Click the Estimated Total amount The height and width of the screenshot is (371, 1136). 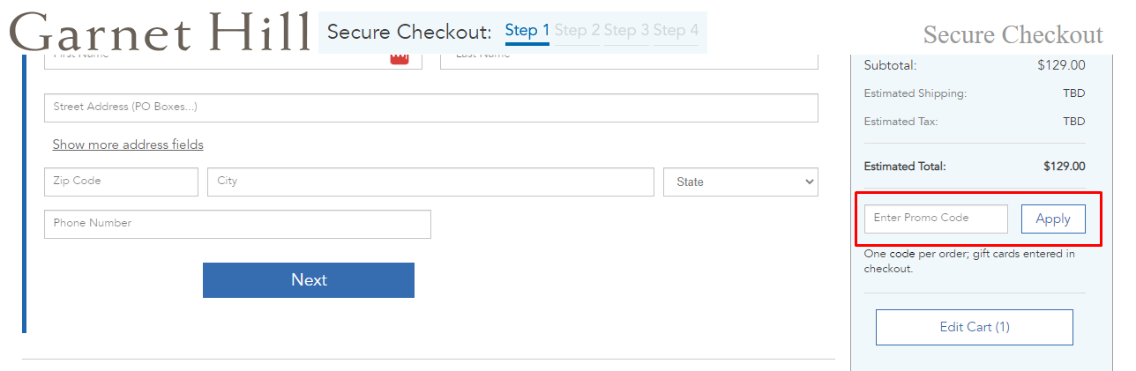click(x=1064, y=166)
